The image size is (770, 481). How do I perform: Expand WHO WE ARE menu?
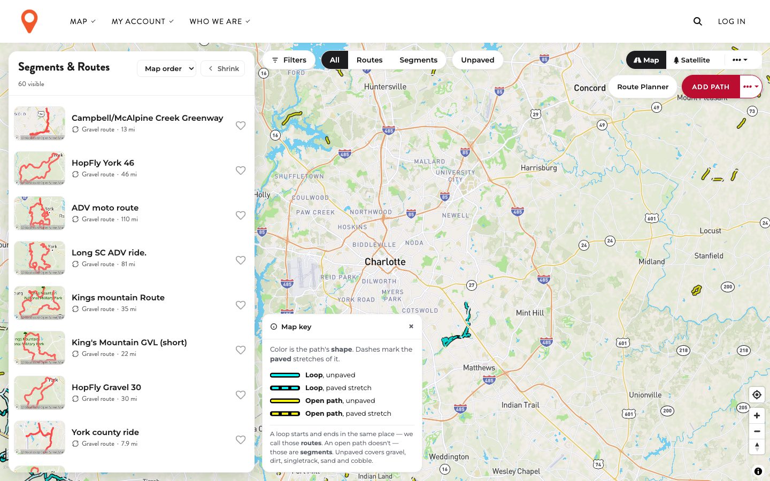click(220, 21)
